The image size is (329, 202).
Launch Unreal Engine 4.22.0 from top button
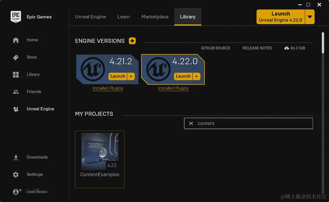280,17
